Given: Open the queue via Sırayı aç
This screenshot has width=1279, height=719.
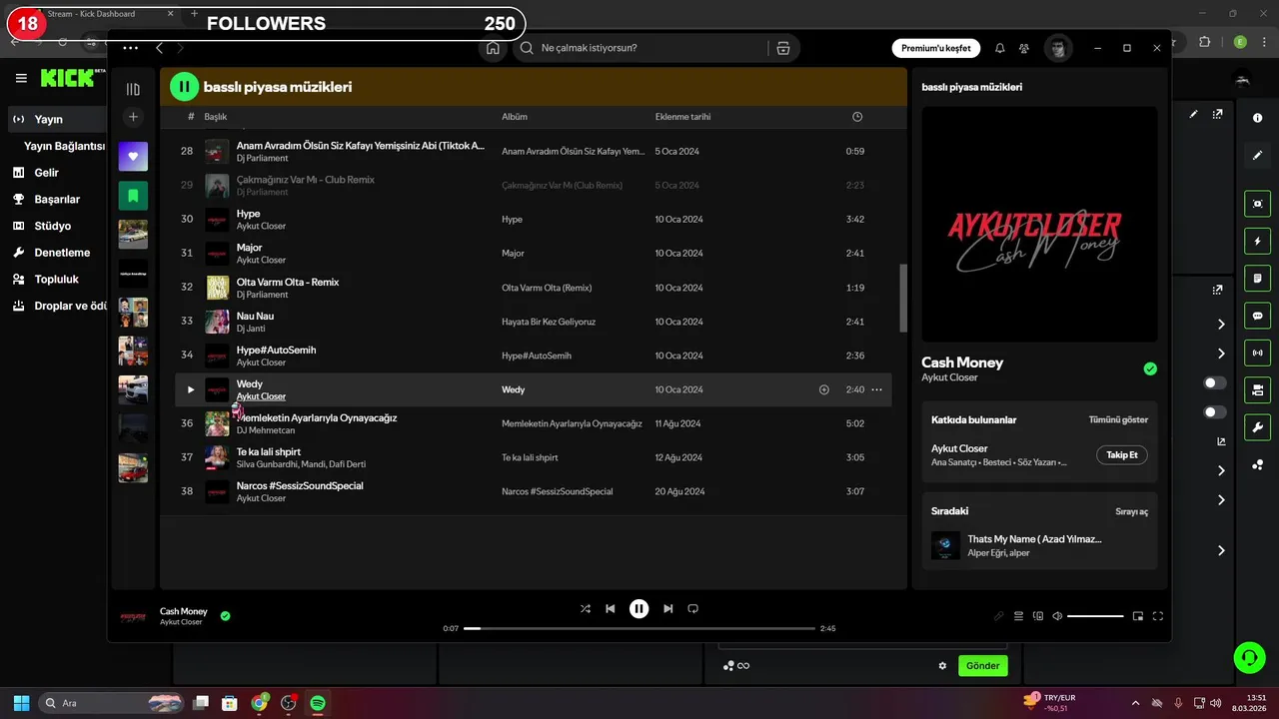Looking at the screenshot, I should (1132, 511).
